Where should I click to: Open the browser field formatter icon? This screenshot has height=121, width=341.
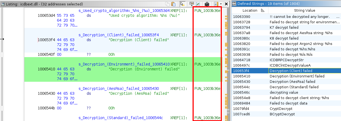(191, 4)
